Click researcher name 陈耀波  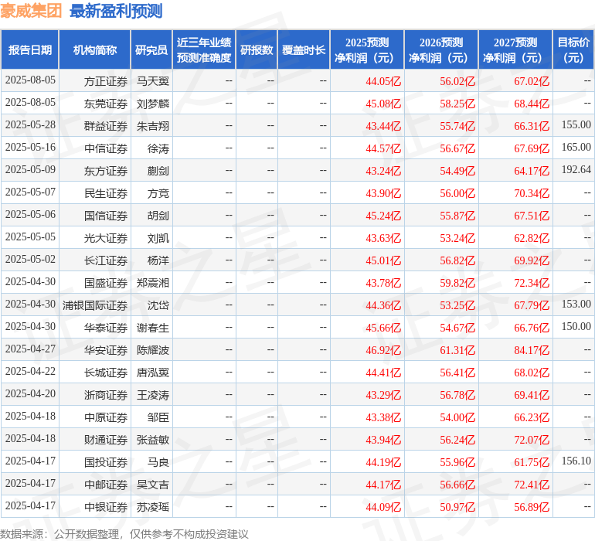pyautogui.click(x=153, y=350)
